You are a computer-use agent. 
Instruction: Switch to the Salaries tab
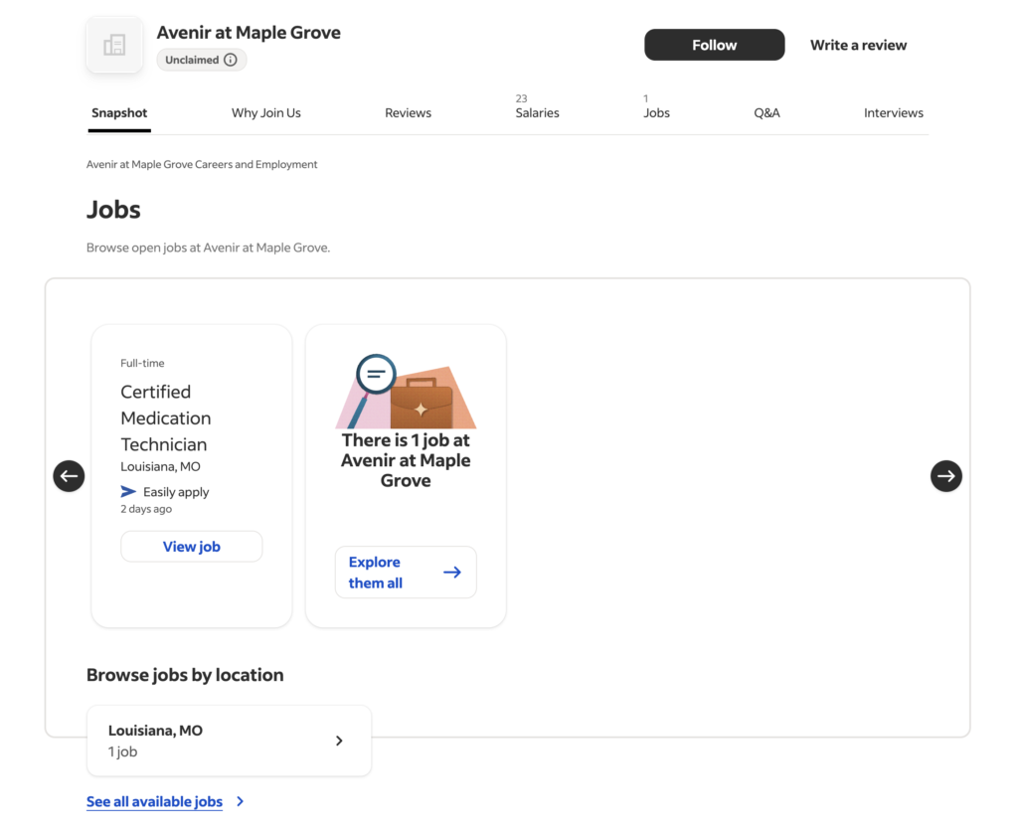(x=537, y=112)
